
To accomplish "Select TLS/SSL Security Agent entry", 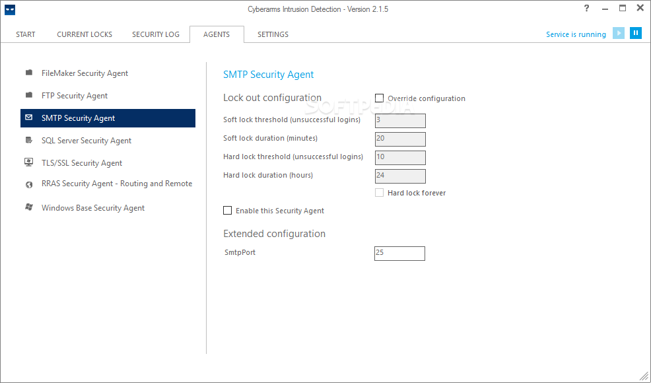I will pos(108,163).
